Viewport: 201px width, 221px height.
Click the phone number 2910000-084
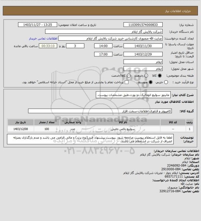[171, 169]
